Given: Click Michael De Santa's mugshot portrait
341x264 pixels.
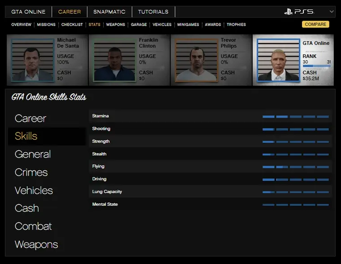Looking at the screenshot, I should pos(31,60).
